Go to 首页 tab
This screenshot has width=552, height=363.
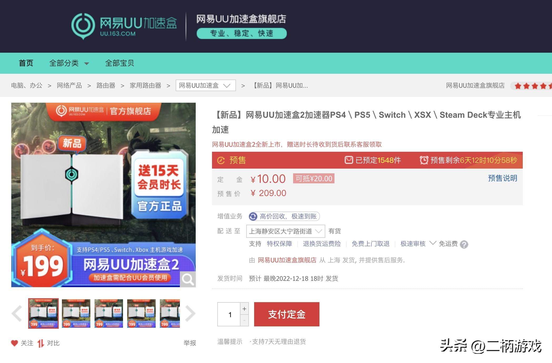point(26,63)
